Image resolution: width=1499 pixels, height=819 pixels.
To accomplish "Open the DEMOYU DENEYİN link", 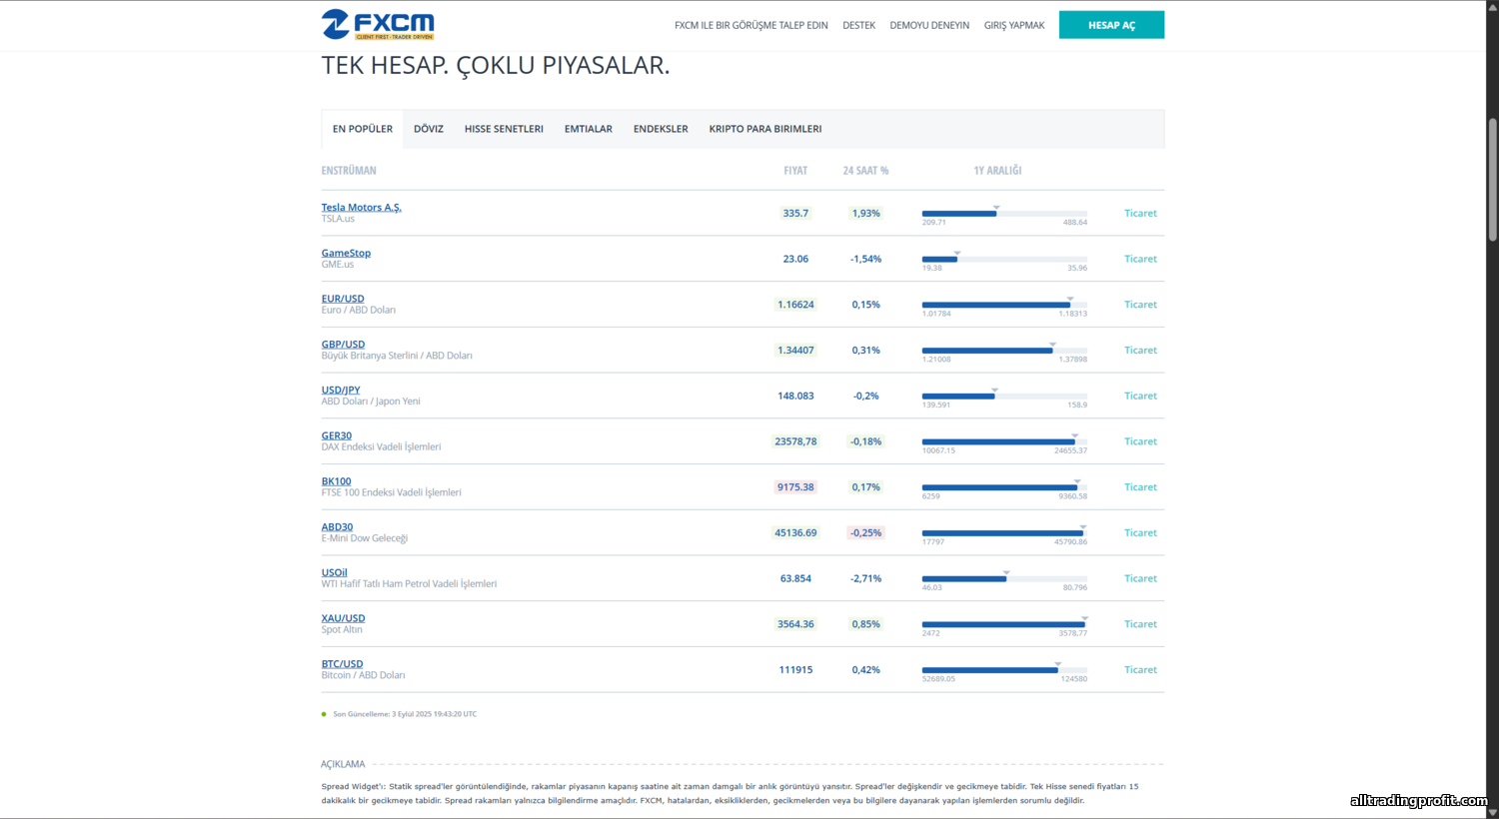I will tap(928, 25).
